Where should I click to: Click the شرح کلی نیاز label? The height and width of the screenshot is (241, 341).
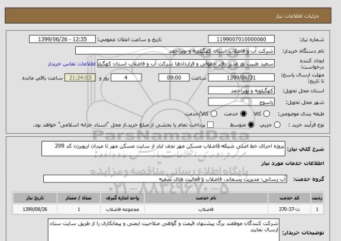click(x=305, y=149)
